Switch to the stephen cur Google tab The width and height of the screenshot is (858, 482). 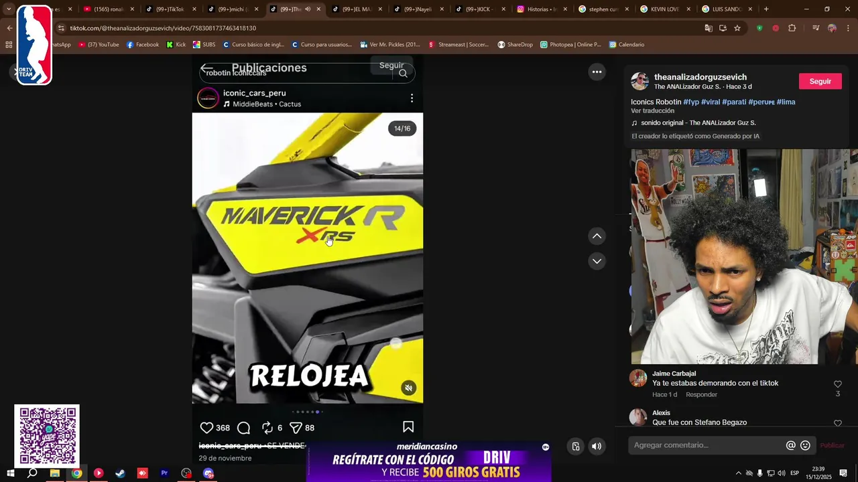(x=603, y=9)
